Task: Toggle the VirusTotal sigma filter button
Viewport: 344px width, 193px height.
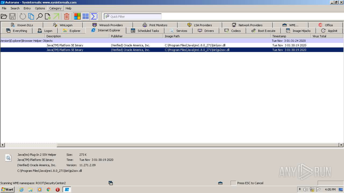Action: click(x=94, y=16)
